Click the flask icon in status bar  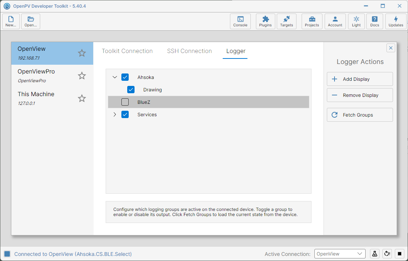click(x=375, y=254)
